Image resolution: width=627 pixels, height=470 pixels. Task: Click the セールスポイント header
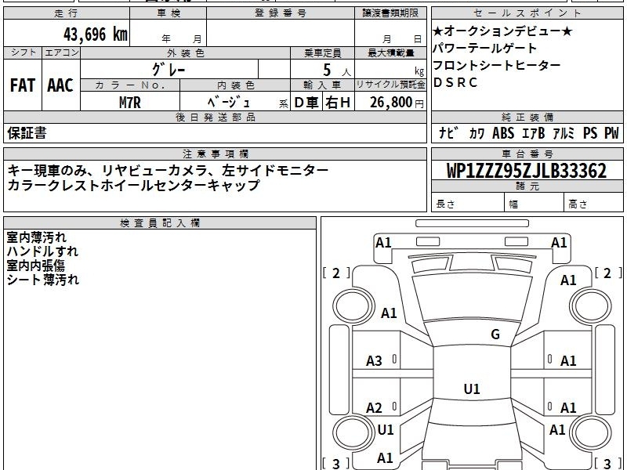(x=527, y=13)
